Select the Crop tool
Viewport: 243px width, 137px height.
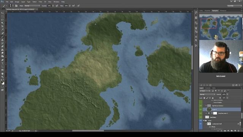(x=2, y=26)
